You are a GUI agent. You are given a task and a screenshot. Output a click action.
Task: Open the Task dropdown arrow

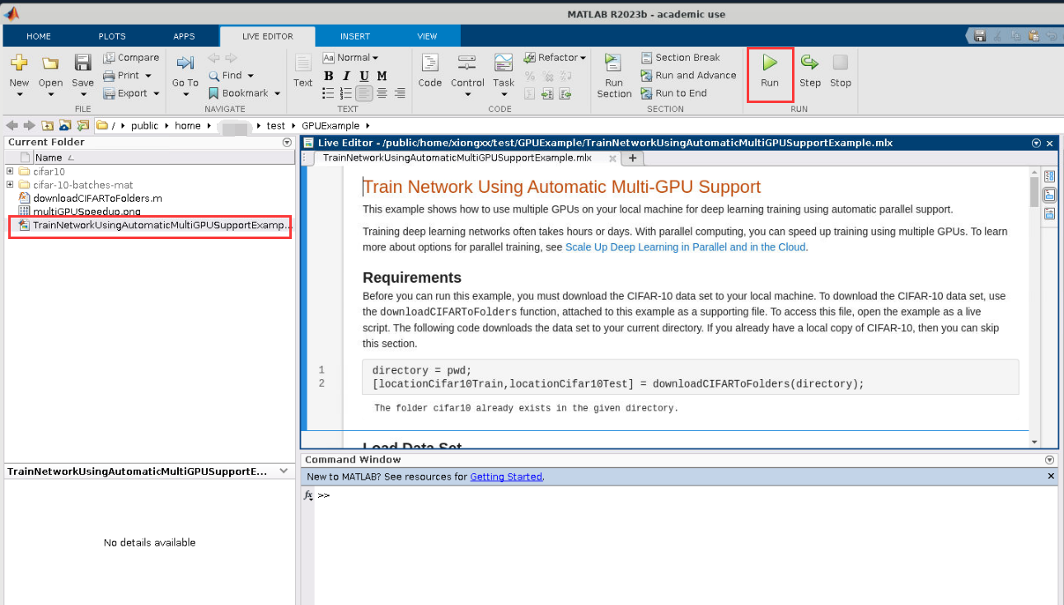click(x=504, y=94)
